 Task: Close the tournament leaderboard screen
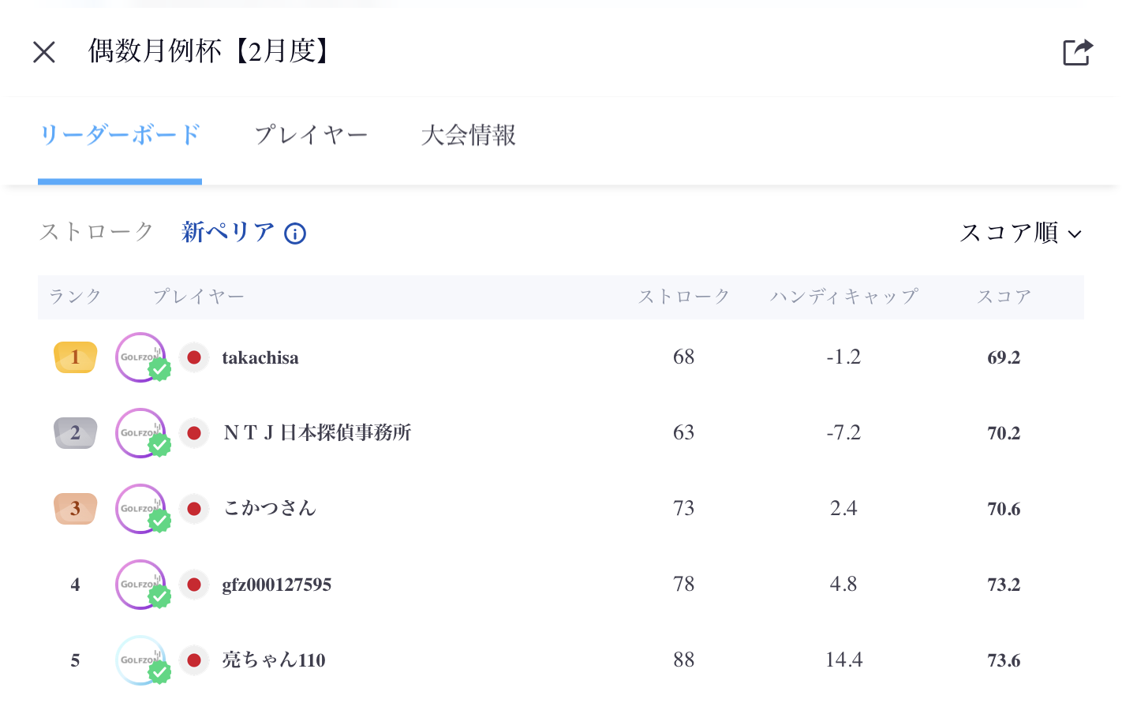point(44,52)
